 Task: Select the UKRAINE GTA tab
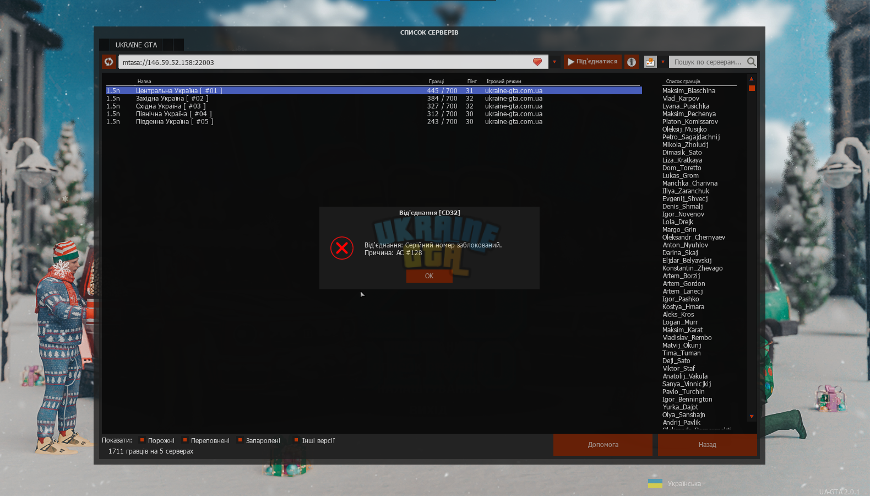pos(136,45)
